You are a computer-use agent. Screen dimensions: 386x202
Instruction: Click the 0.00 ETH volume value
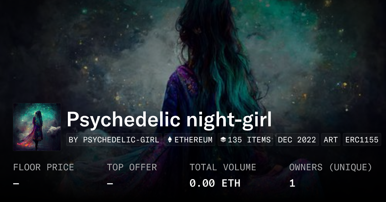point(215,183)
